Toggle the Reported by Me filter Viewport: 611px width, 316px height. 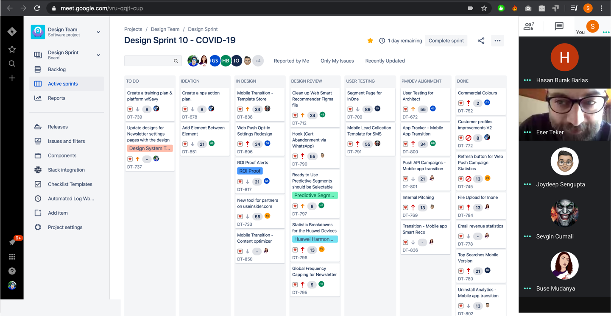[291, 61]
